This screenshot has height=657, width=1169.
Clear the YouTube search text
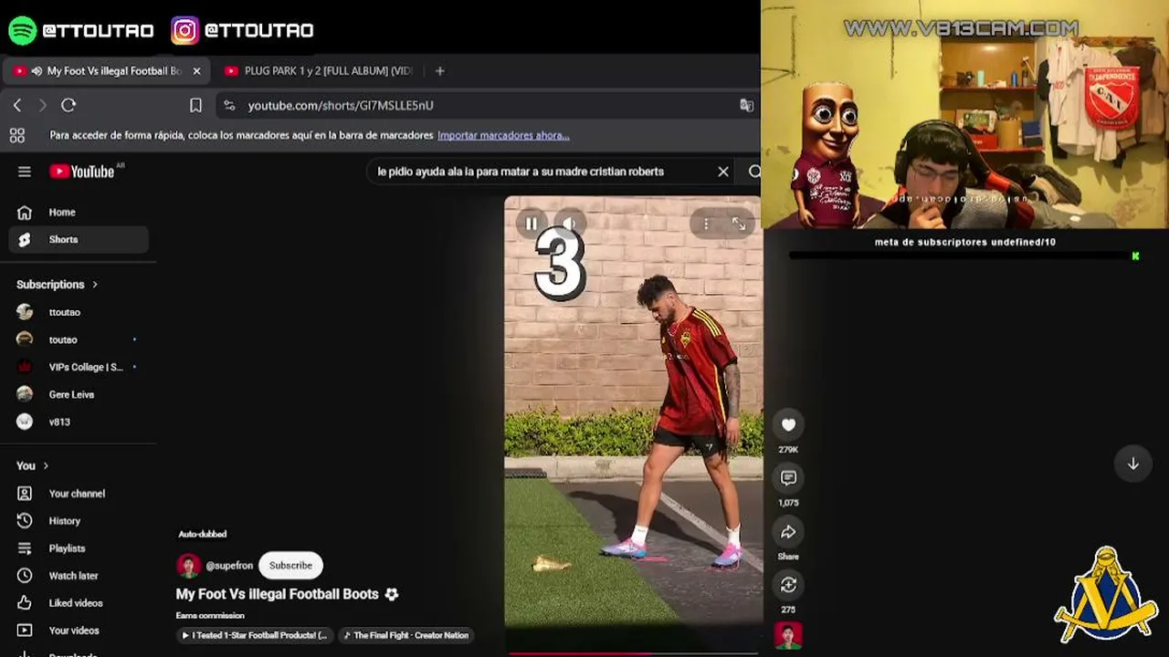723,172
